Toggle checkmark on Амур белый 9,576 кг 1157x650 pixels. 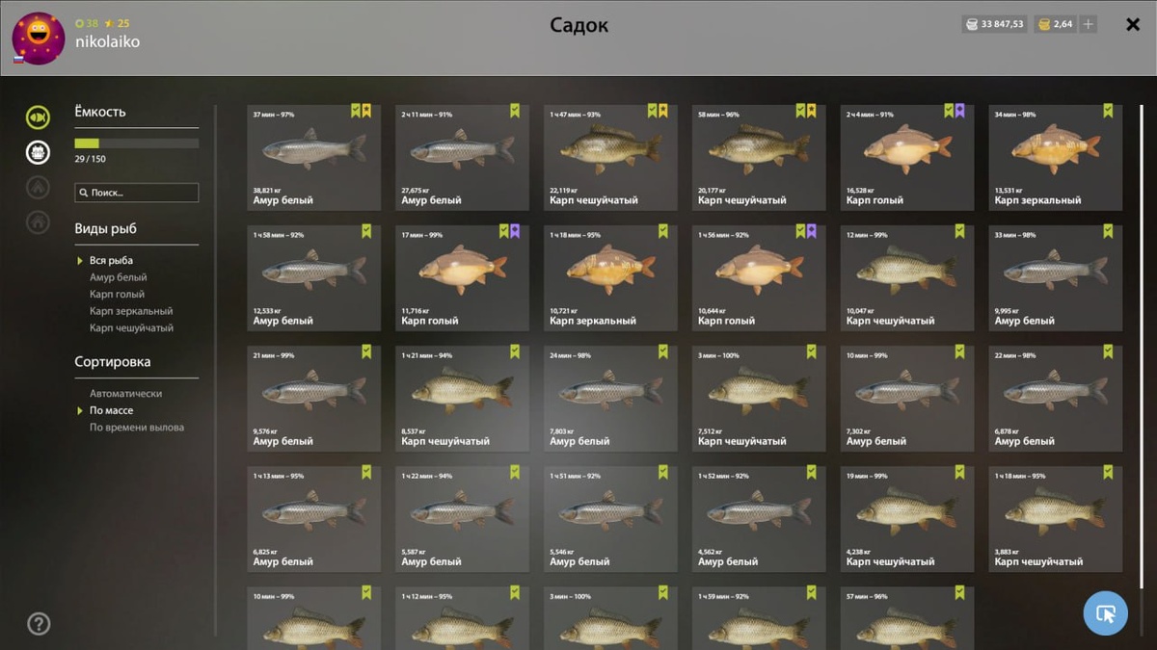click(366, 351)
